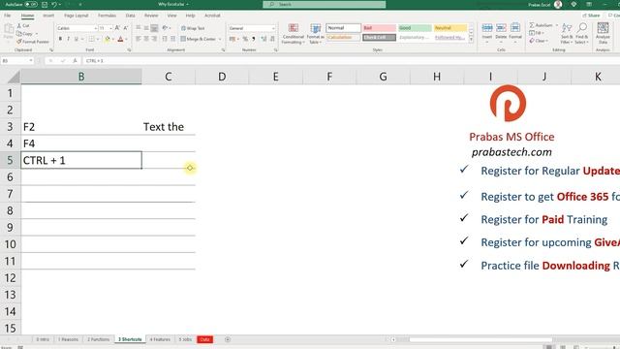Click the Orientation text-angle icon
The width and height of the screenshot is (620, 349).
tap(165, 28)
